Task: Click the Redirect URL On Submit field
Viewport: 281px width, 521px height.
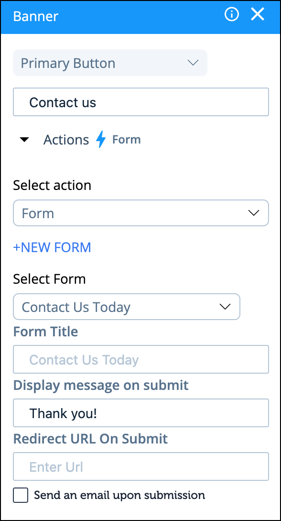Action: (141, 466)
